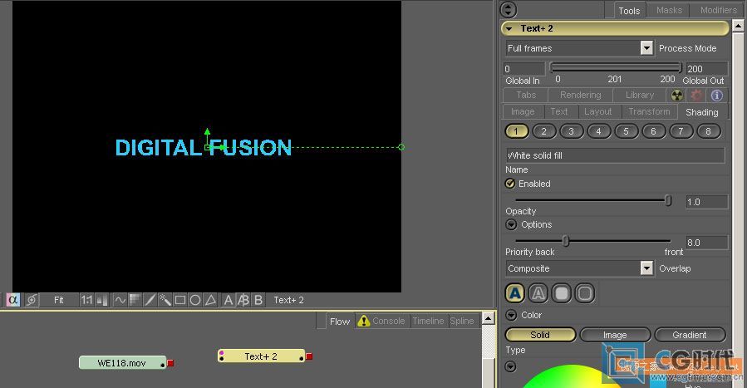
Task: Open the Overlap Composite dropdown
Action: pyautogui.click(x=646, y=268)
